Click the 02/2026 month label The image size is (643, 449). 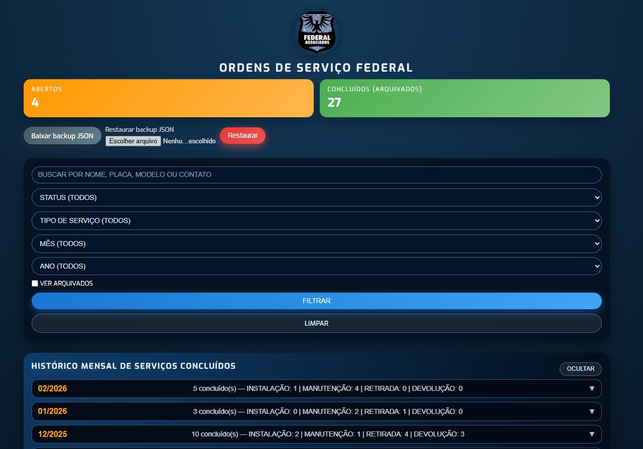pos(52,389)
